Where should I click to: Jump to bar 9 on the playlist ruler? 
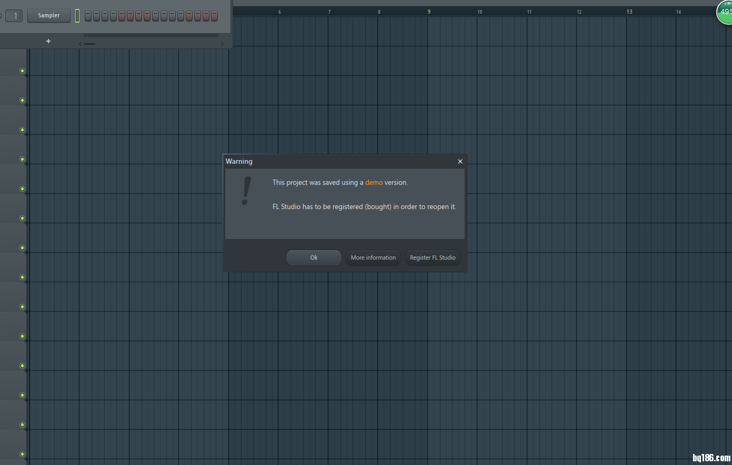(x=429, y=12)
